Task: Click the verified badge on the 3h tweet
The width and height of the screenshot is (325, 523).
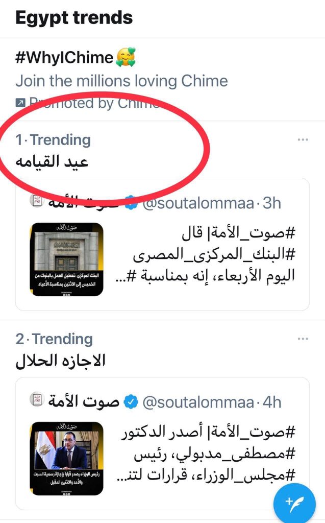Action: pyautogui.click(x=131, y=203)
